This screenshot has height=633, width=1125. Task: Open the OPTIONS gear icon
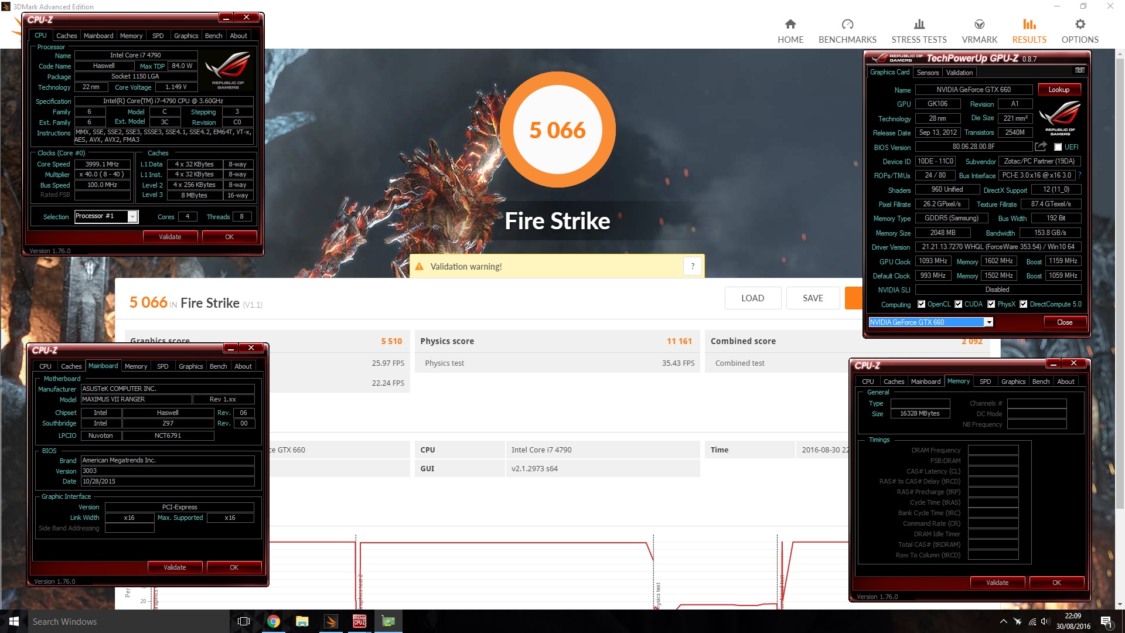[x=1080, y=24]
